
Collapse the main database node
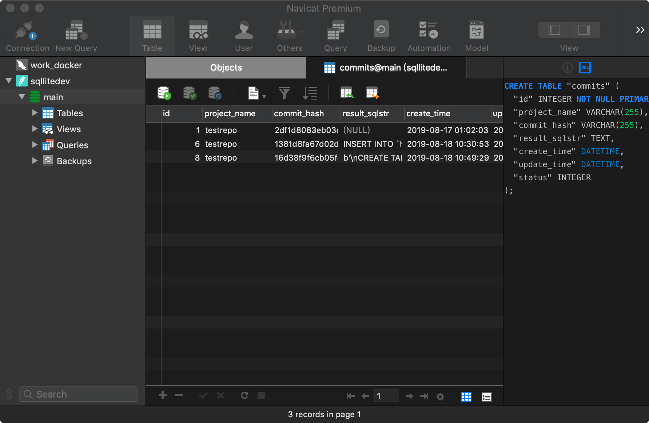click(22, 97)
